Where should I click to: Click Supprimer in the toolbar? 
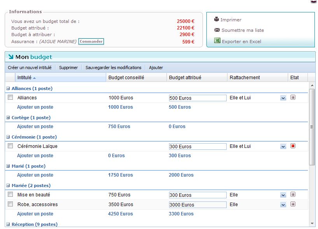click(68, 68)
